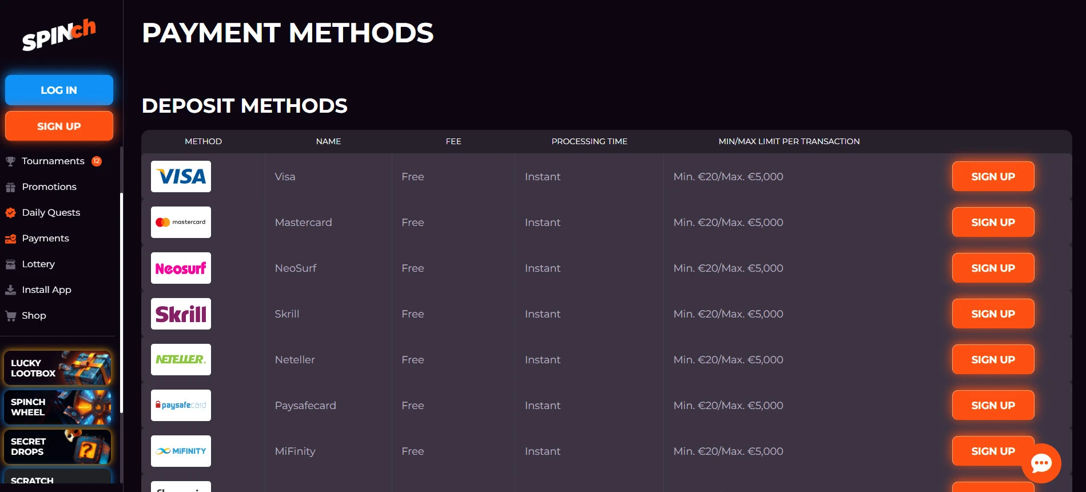Click Instant in the Mastercard row
Screen dimensions: 1086x492
click(x=542, y=223)
